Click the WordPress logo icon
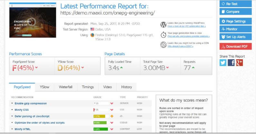The height and width of the screenshot is (134, 256). tap(163, 25)
